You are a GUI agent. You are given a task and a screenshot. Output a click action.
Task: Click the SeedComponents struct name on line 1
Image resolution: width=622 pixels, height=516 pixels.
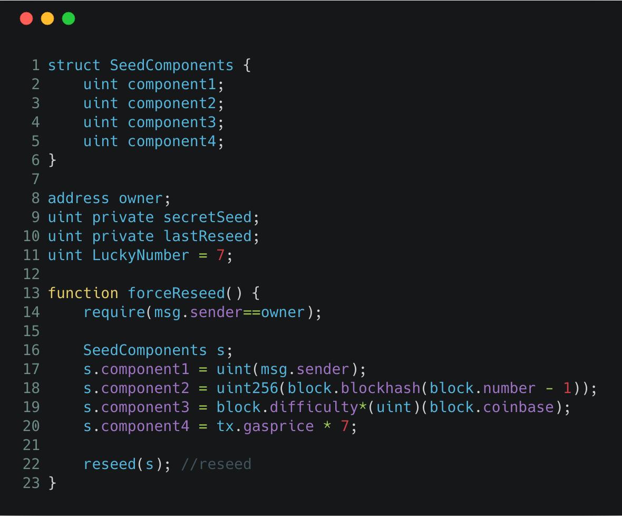171,65
